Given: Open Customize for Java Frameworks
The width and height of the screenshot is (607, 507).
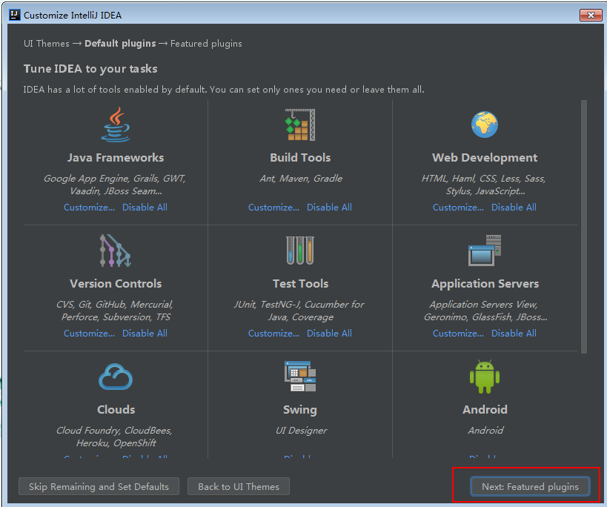Looking at the screenshot, I should [x=89, y=208].
